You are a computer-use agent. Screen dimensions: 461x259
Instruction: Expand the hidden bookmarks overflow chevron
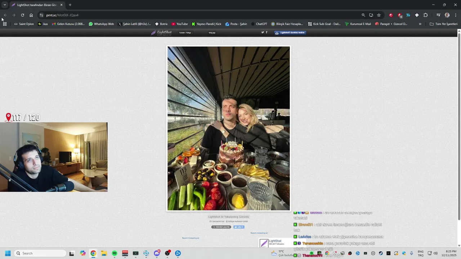tap(420, 24)
